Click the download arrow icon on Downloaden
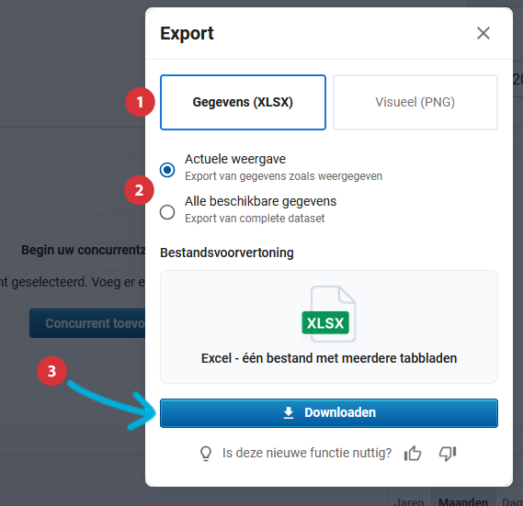The height and width of the screenshot is (506, 523). tap(289, 412)
